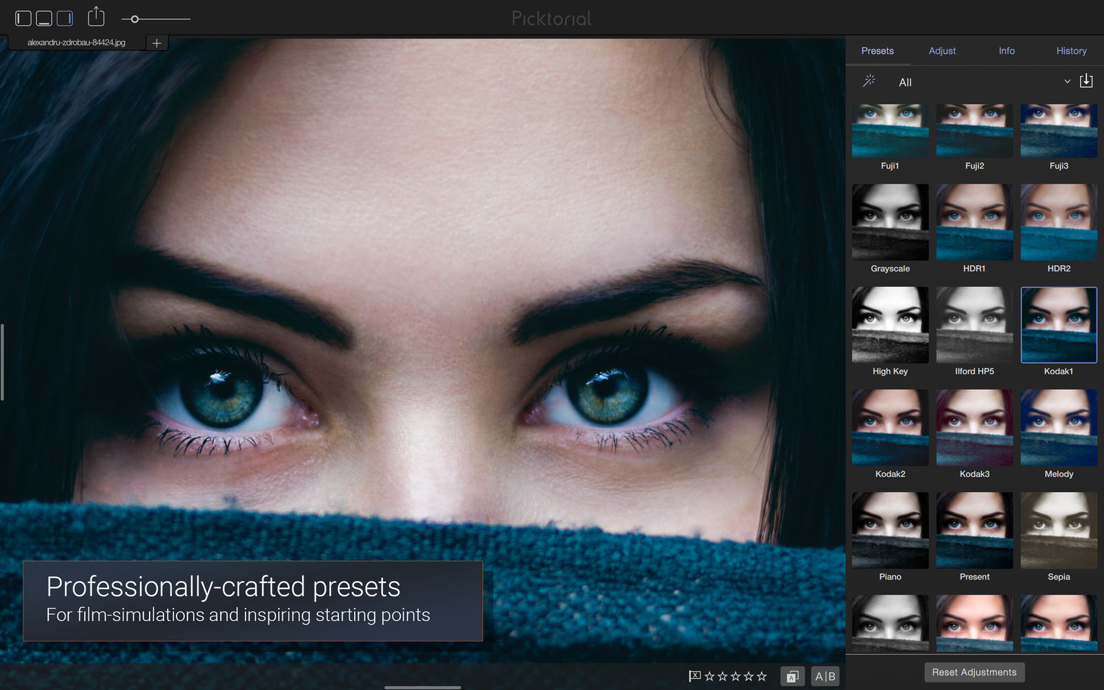Toggle the bottom panel layout icon
The image size is (1104, 690).
44,19
